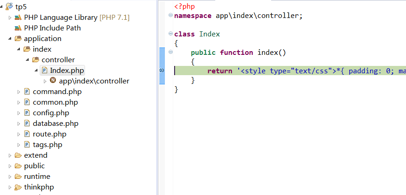
Task: Select the public folder label
Action: click(x=35, y=166)
